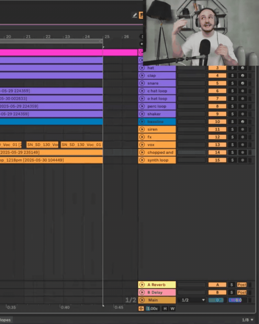Launch the siren track play icon
This screenshot has height=324, width=259.
point(142,129)
